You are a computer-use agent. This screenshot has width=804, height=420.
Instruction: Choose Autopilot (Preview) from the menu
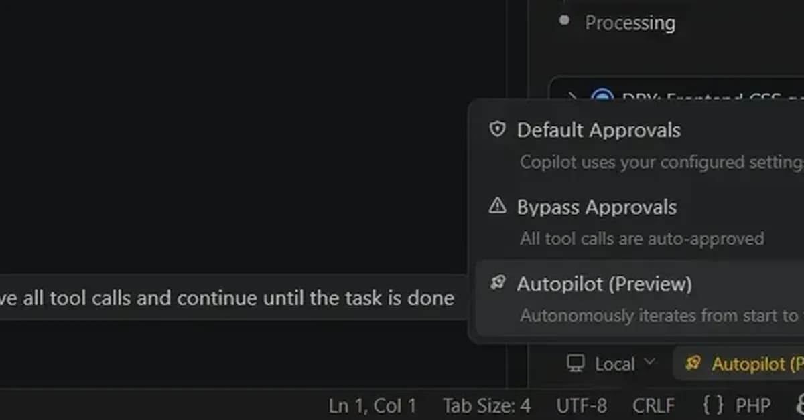click(604, 283)
